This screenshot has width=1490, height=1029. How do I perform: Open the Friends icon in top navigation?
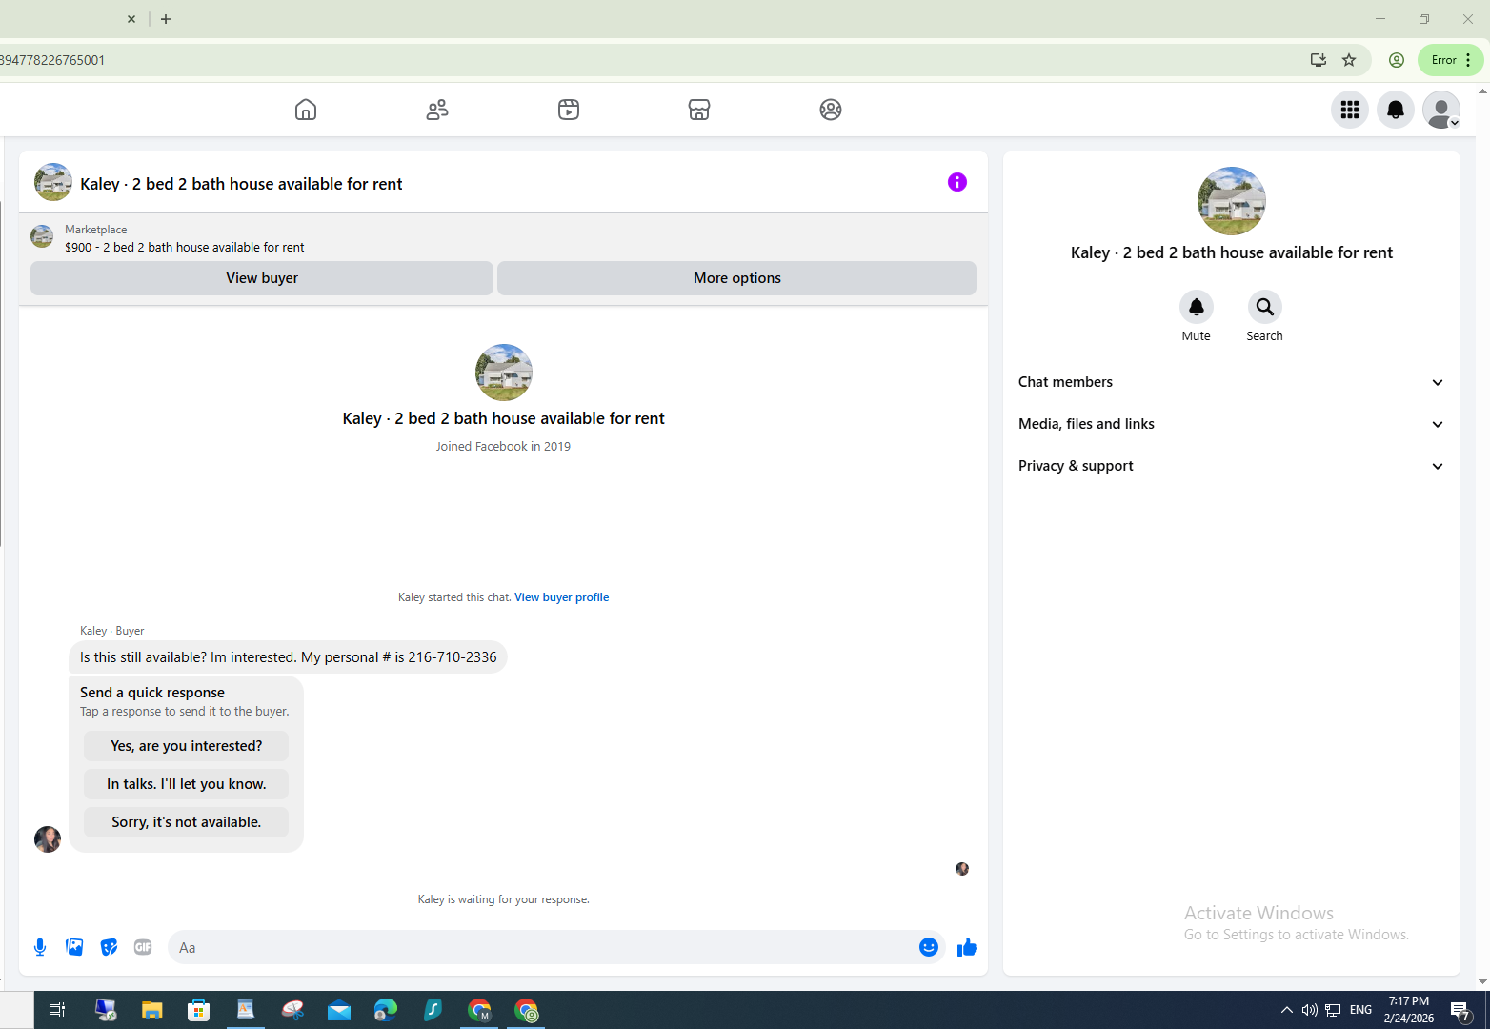(437, 110)
